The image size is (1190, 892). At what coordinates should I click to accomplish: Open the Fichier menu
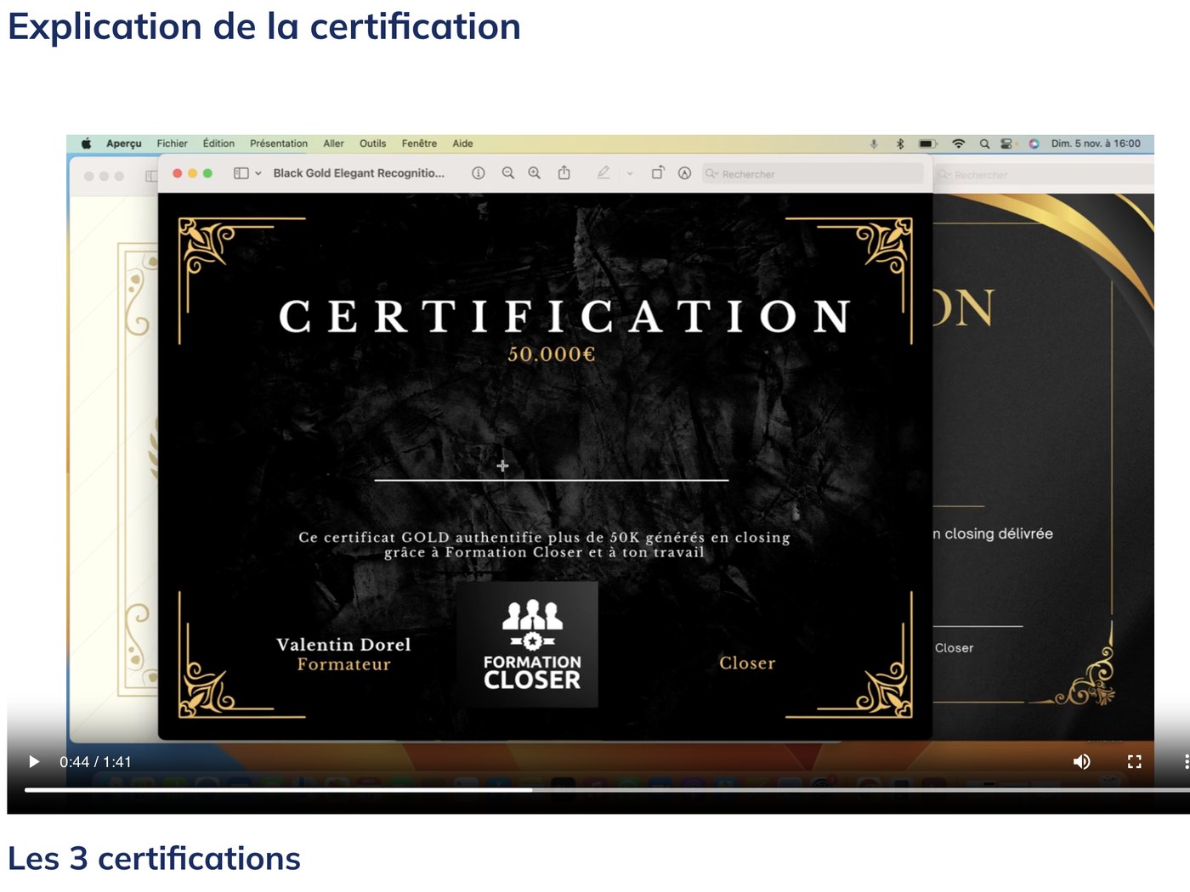coord(172,144)
